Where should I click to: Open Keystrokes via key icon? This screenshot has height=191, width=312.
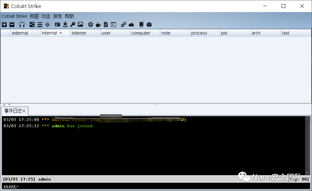(x=73, y=25)
